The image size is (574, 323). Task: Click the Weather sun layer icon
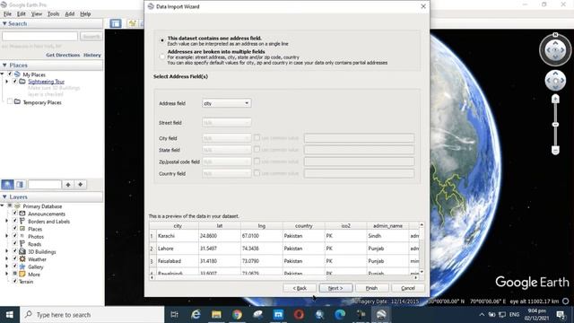coord(22,259)
